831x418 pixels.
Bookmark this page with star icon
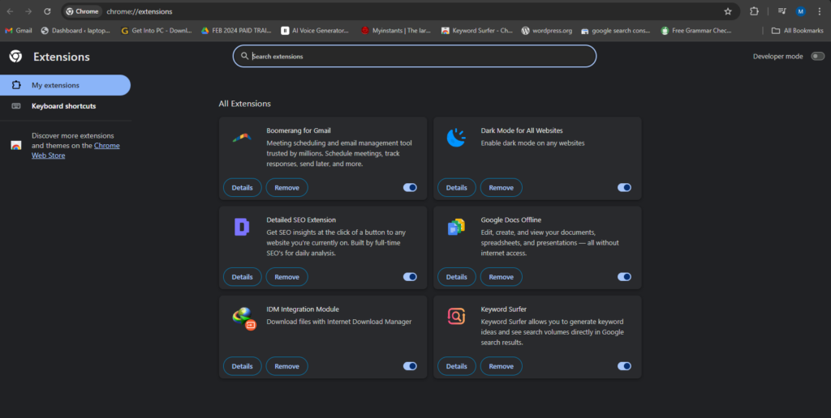pos(728,11)
